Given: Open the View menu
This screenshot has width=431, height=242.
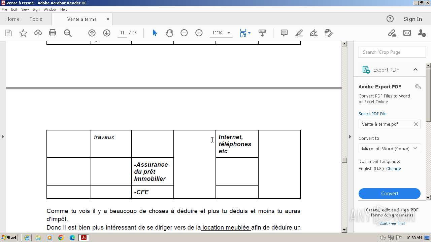Looking at the screenshot, I should pyautogui.click(x=25, y=9).
